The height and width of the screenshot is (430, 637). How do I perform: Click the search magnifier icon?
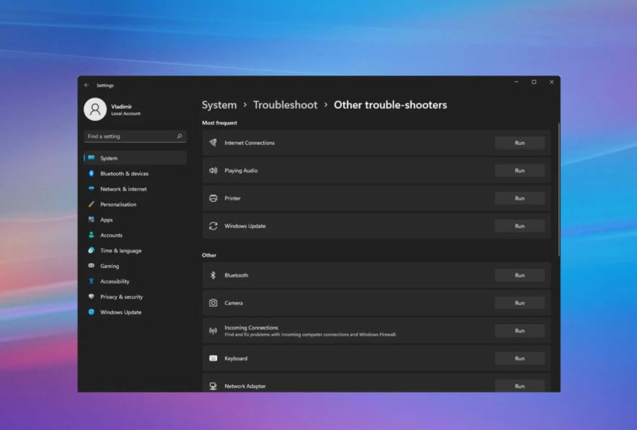coord(180,136)
